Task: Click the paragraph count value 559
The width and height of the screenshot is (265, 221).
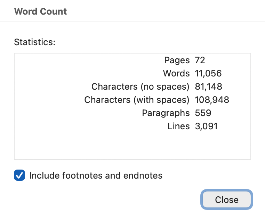Action: tap(203, 113)
